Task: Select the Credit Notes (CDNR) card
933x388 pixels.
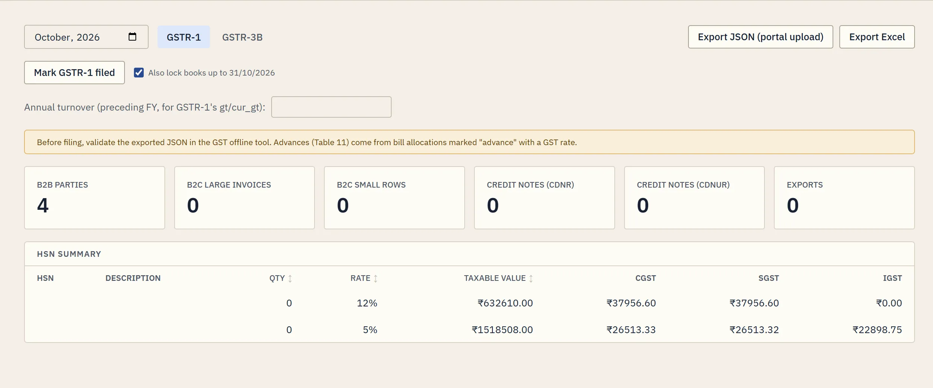Action: 544,198
